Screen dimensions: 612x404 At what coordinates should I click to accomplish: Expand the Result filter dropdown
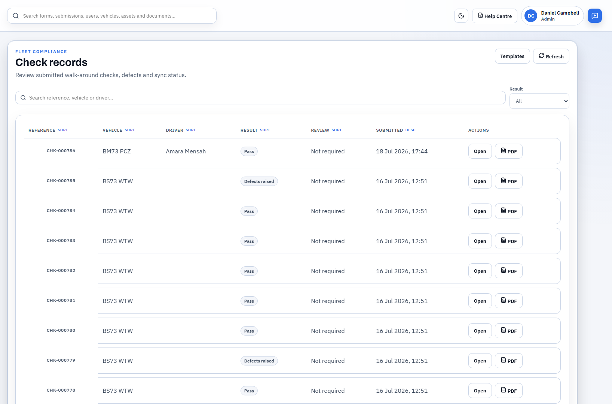[x=539, y=101]
